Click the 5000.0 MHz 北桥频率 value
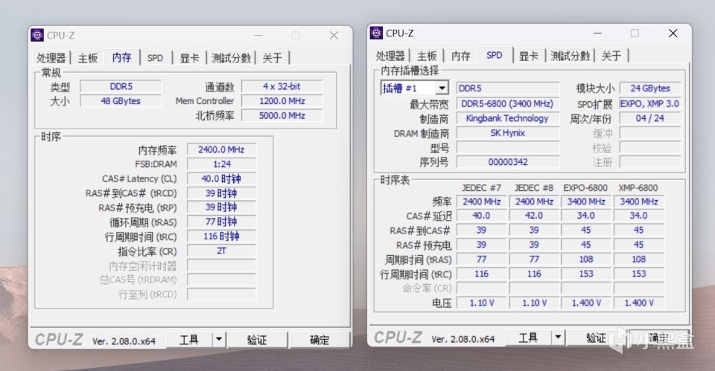 coord(282,115)
